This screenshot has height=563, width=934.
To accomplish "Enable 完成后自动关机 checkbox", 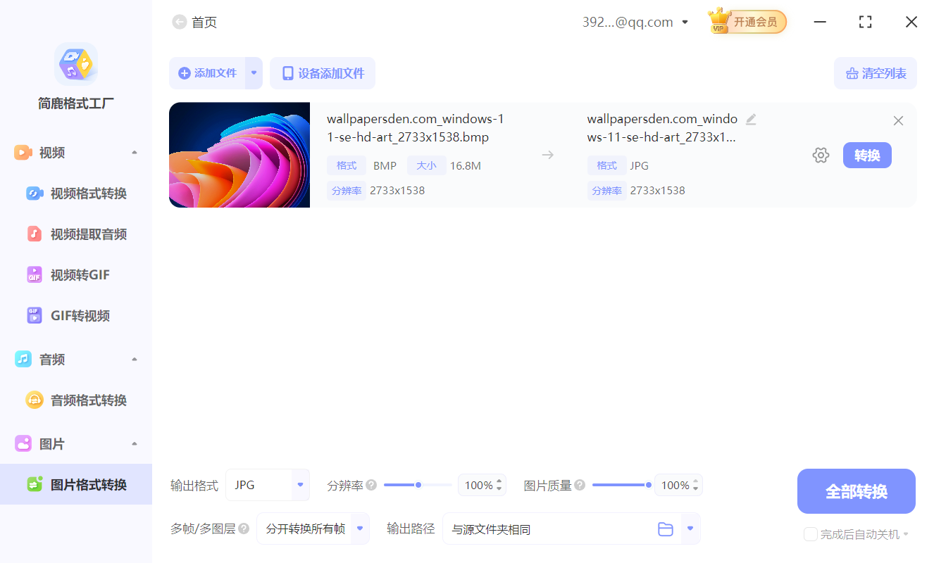I will (x=810, y=534).
